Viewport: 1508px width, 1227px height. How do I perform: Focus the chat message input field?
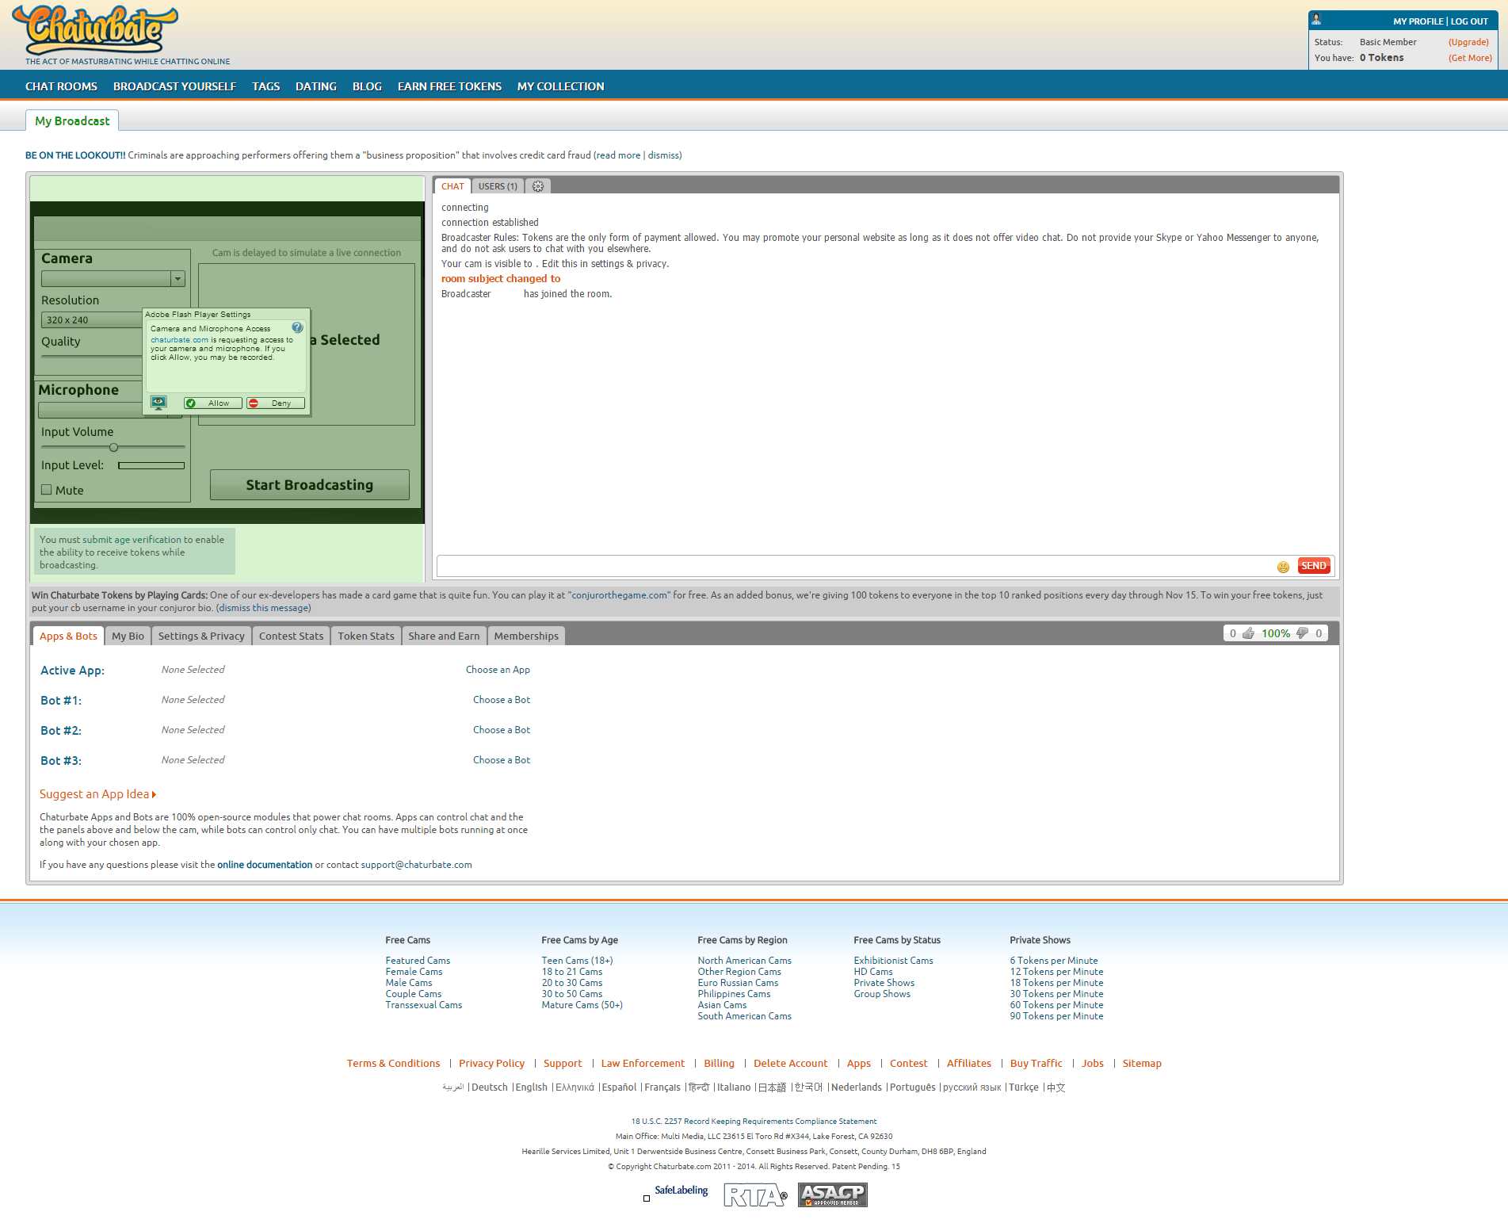[x=854, y=566]
